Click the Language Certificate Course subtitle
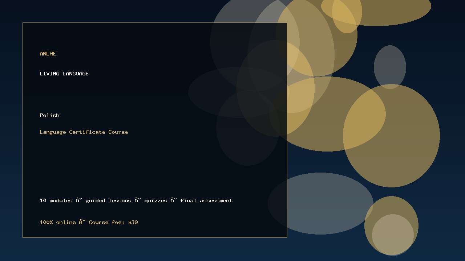This screenshot has width=465, height=261. [84, 132]
